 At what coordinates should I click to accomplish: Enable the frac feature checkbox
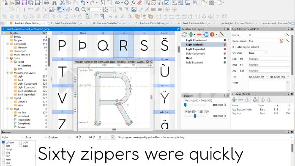(x=3, y=156)
